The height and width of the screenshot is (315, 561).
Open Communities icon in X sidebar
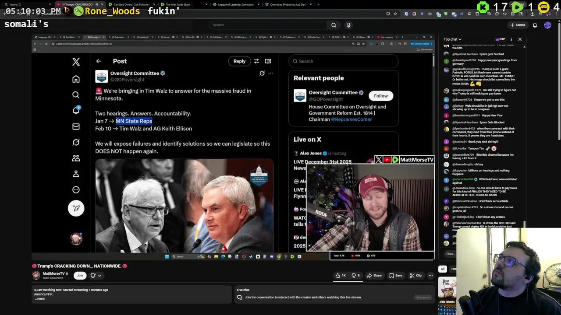click(76, 158)
